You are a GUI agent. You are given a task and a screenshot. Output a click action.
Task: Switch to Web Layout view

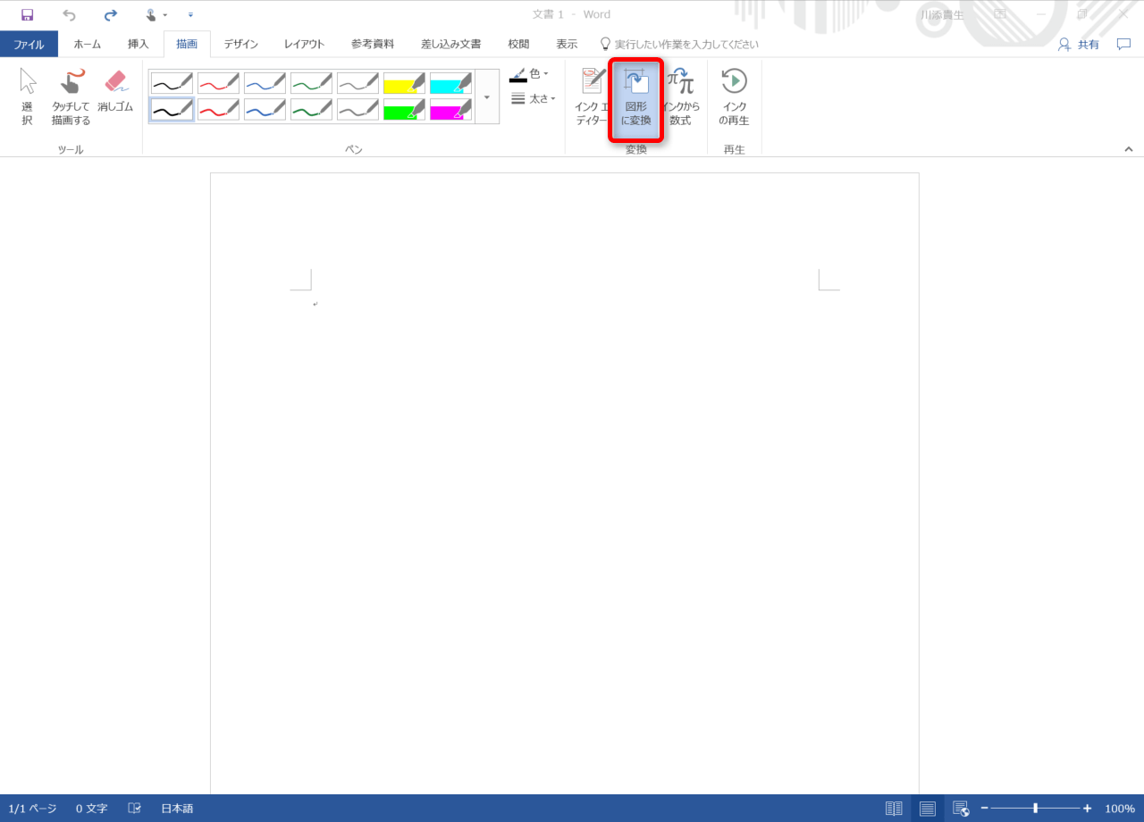pyautogui.click(x=961, y=809)
